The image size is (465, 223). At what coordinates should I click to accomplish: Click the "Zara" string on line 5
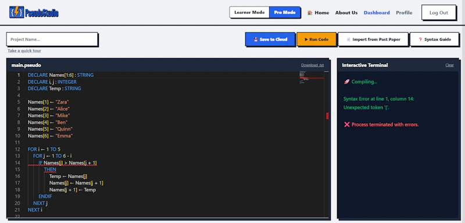point(62,102)
